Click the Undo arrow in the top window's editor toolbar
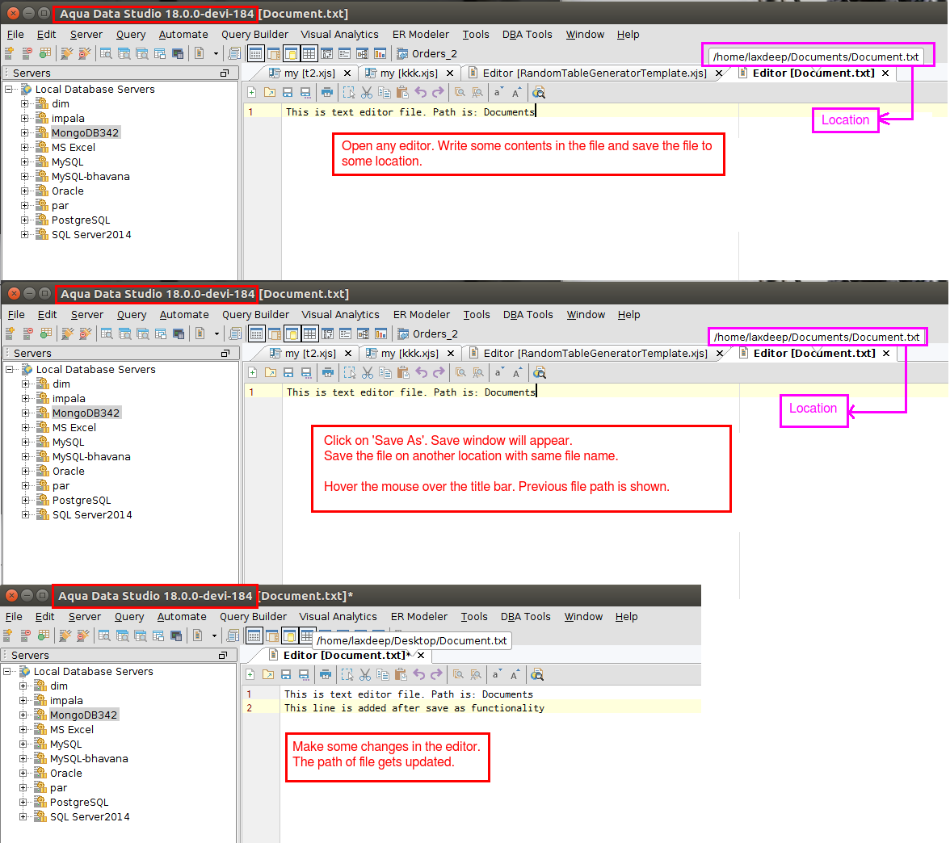The height and width of the screenshot is (843, 950). point(420,93)
